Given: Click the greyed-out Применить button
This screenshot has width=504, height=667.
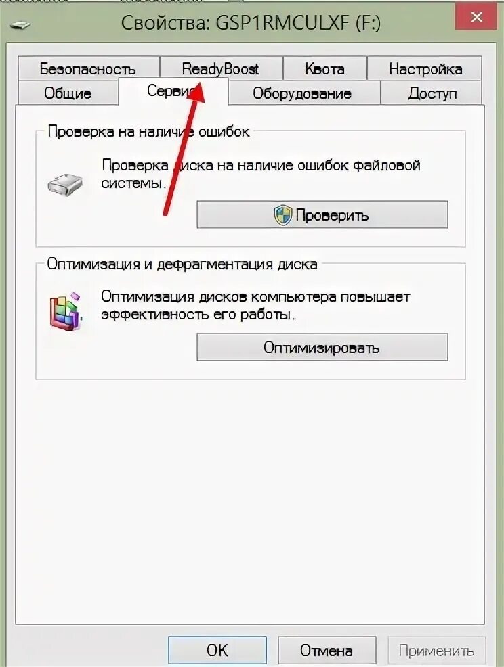Looking at the screenshot, I should click(x=436, y=650).
